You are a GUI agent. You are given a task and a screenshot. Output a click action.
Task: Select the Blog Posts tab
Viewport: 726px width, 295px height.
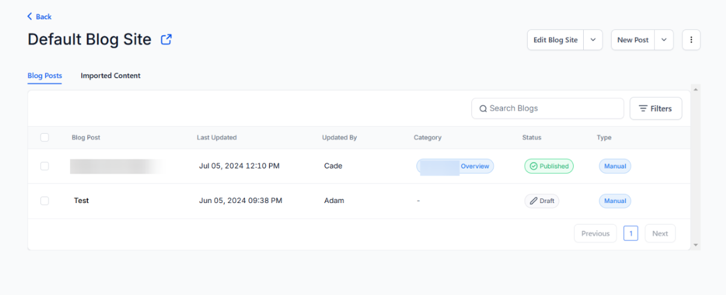pyautogui.click(x=45, y=76)
